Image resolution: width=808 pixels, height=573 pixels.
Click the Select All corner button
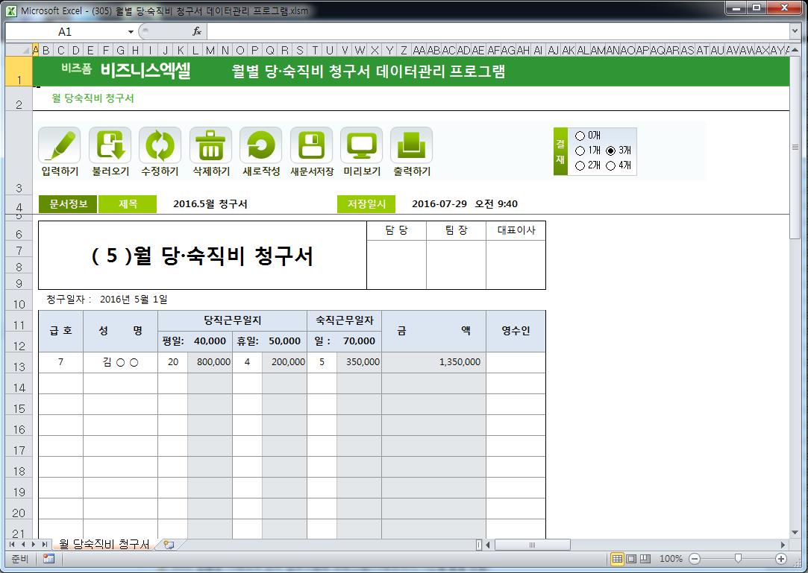19,50
